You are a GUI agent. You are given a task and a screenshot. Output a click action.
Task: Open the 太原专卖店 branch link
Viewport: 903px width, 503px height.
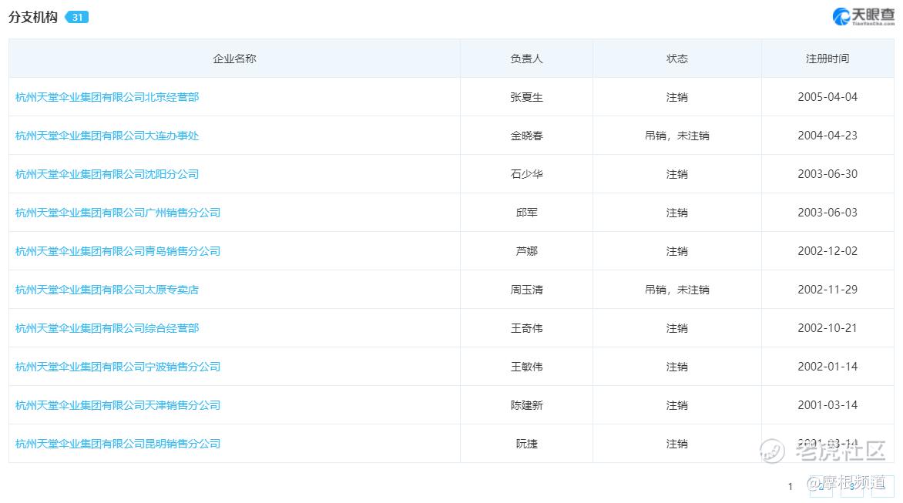tap(107, 290)
